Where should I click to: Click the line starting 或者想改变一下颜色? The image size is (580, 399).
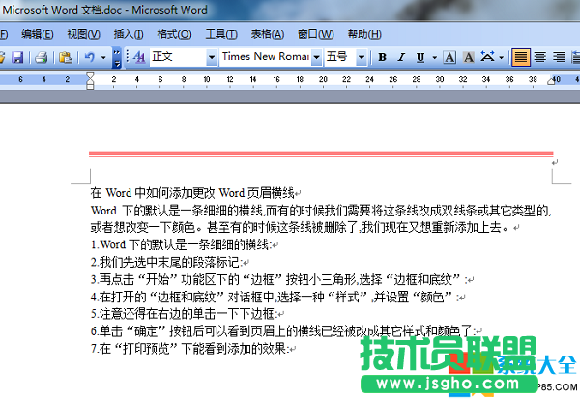301,227
